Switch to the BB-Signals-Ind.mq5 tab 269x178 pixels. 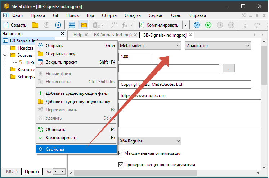tap(113, 35)
